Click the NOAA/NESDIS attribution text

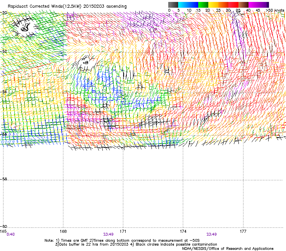point(228,249)
